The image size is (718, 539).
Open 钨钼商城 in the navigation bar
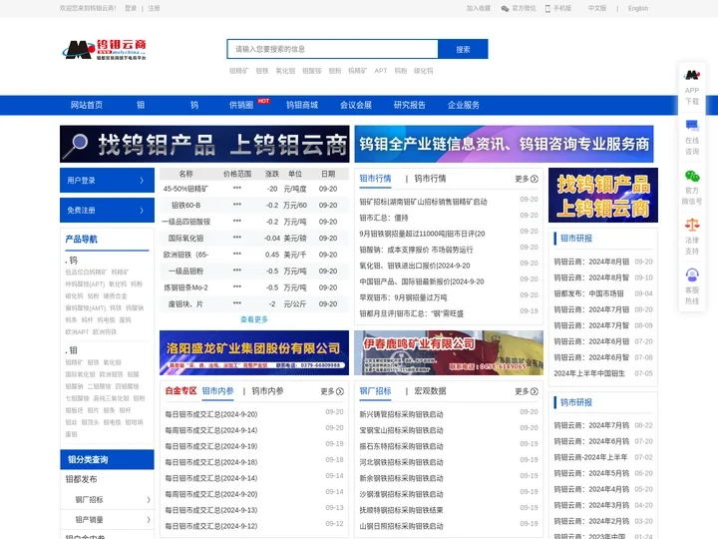click(x=302, y=105)
